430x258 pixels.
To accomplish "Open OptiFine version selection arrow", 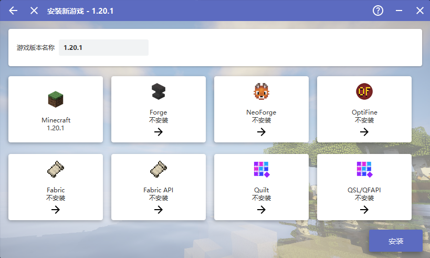I will [364, 132].
